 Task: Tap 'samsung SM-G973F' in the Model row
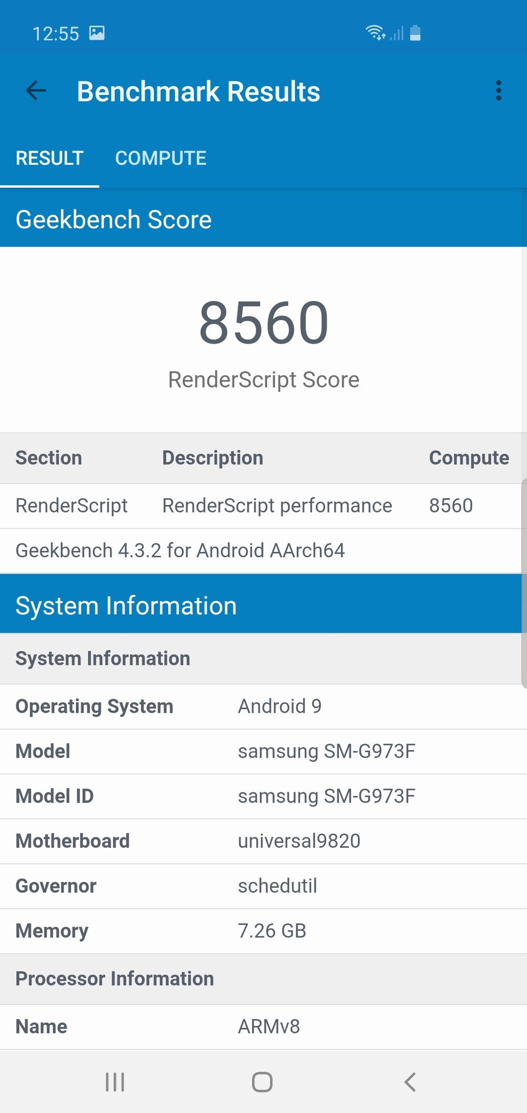pos(326,751)
